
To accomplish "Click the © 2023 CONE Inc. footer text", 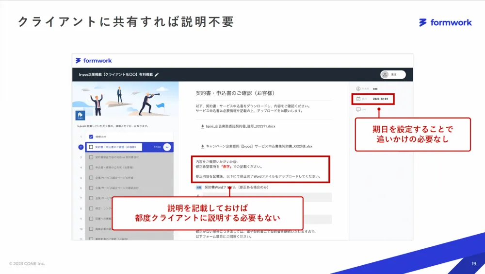I will click(27, 263).
